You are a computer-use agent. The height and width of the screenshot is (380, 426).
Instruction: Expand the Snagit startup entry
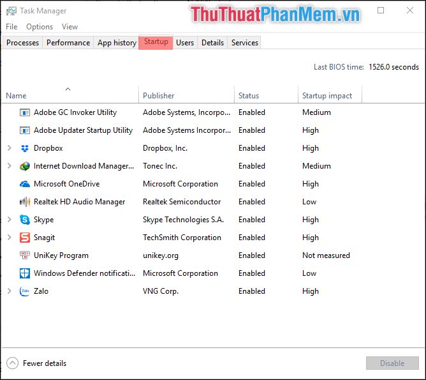[x=9, y=238]
